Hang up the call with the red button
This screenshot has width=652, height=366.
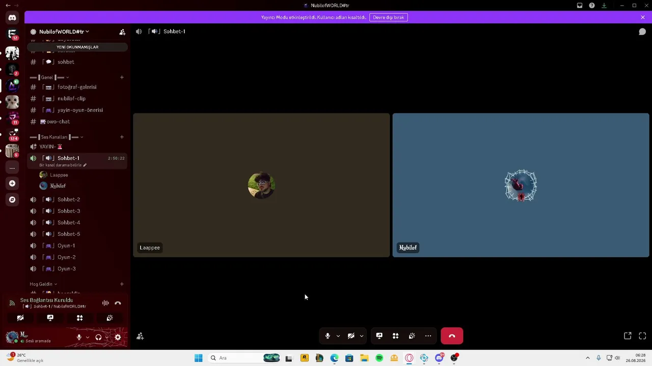452,336
